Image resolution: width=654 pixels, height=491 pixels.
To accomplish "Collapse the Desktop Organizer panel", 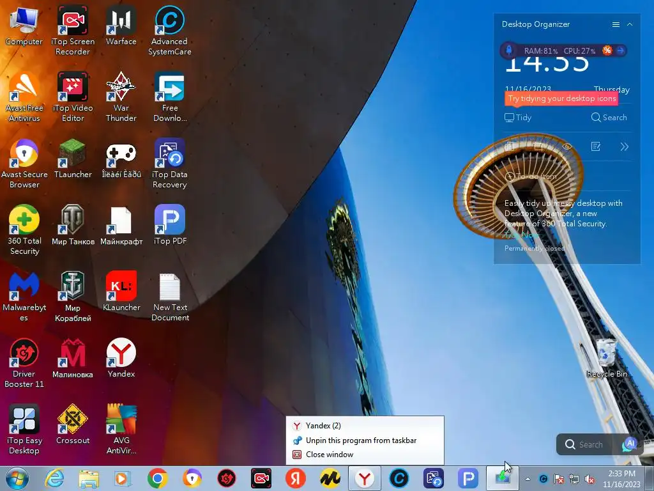I will pos(630,24).
